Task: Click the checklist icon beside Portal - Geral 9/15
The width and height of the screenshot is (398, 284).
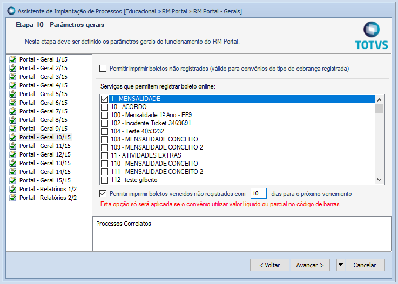Action: (x=13, y=129)
